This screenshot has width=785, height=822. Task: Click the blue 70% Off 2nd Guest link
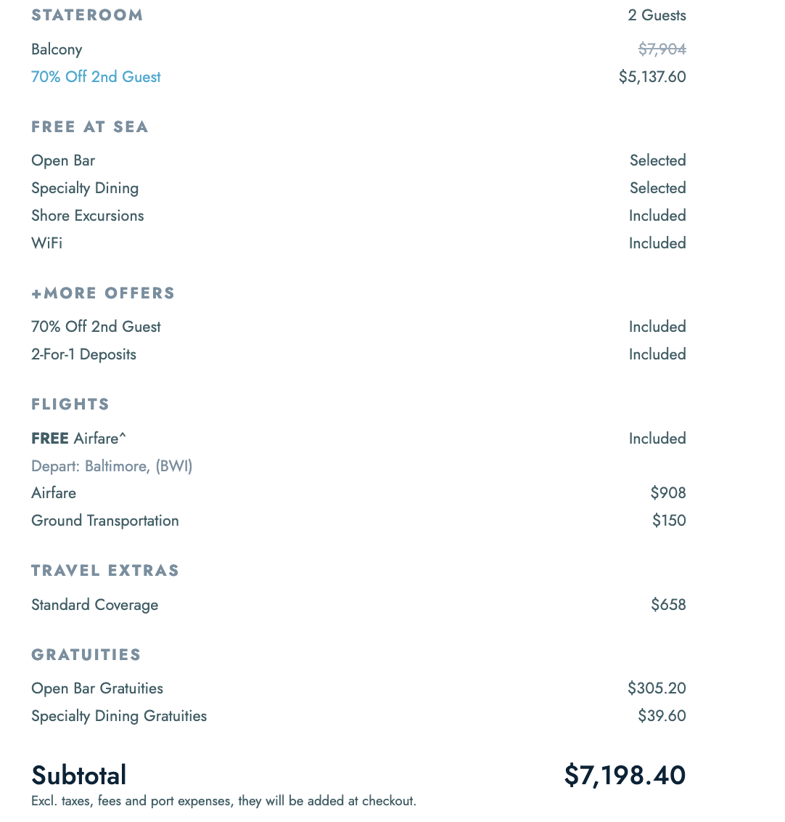click(96, 77)
